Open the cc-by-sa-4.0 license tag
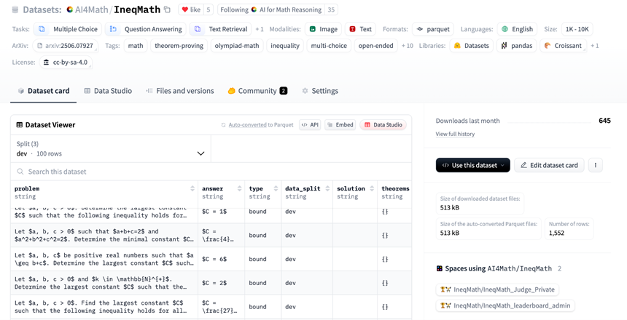The width and height of the screenshot is (627, 320). click(66, 62)
